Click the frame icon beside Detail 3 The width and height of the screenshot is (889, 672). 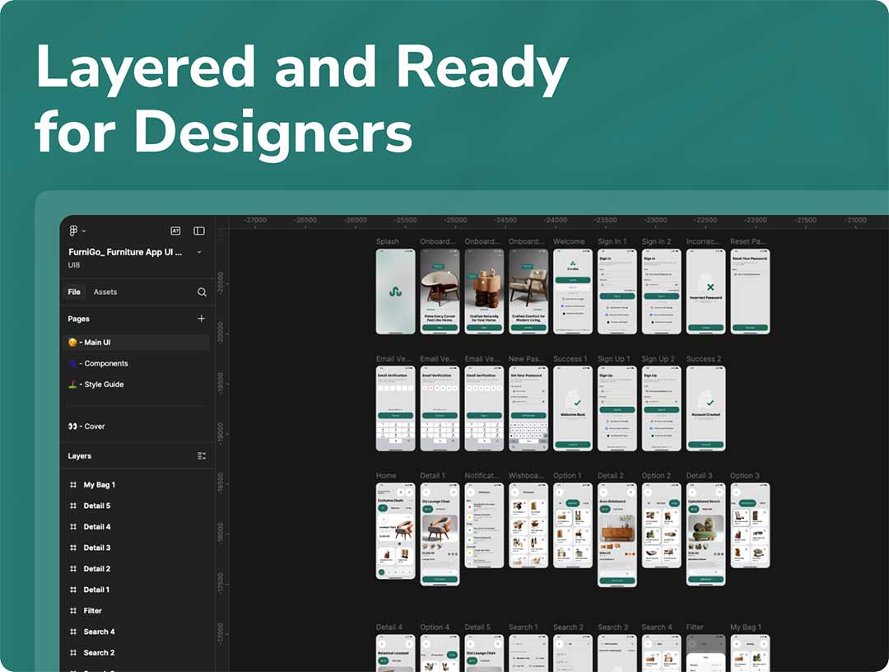point(73,548)
